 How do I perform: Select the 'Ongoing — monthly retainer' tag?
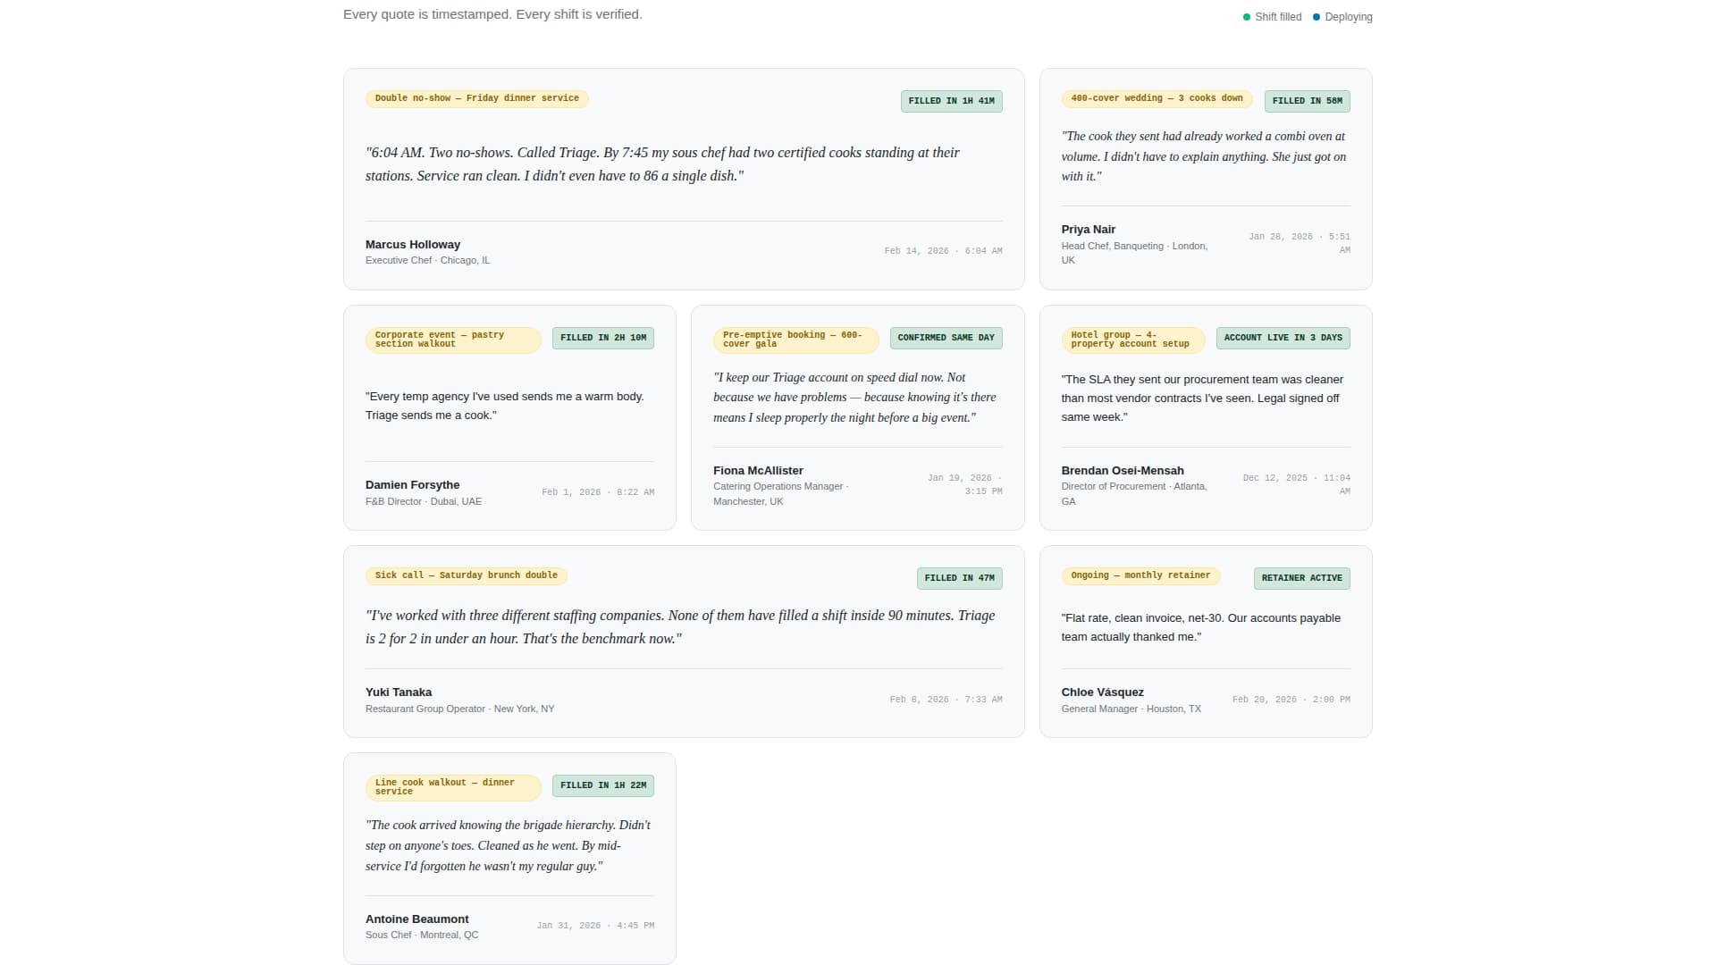click(1141, 575)
